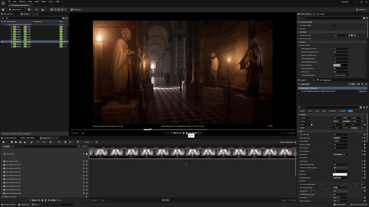Toggle Sequencer snapping magnet icon

78,142
